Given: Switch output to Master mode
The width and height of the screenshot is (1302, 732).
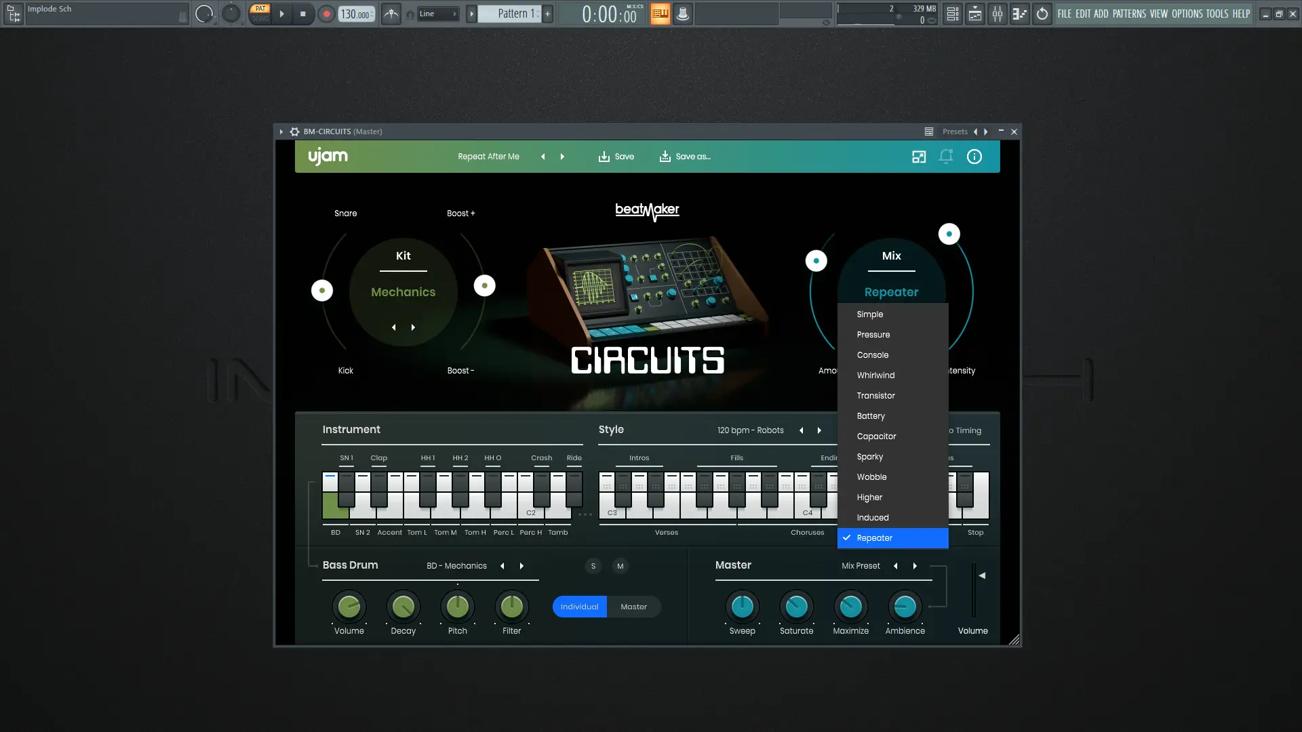Looking at the screenshot, I should point(633,607).
